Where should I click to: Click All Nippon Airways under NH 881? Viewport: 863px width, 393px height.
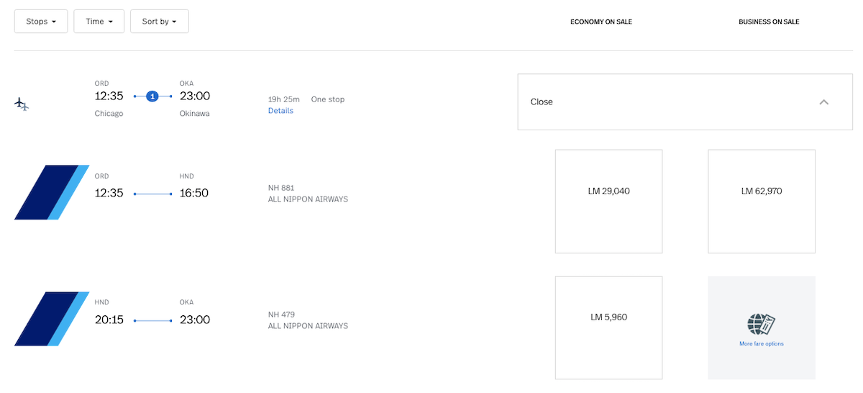308,199
